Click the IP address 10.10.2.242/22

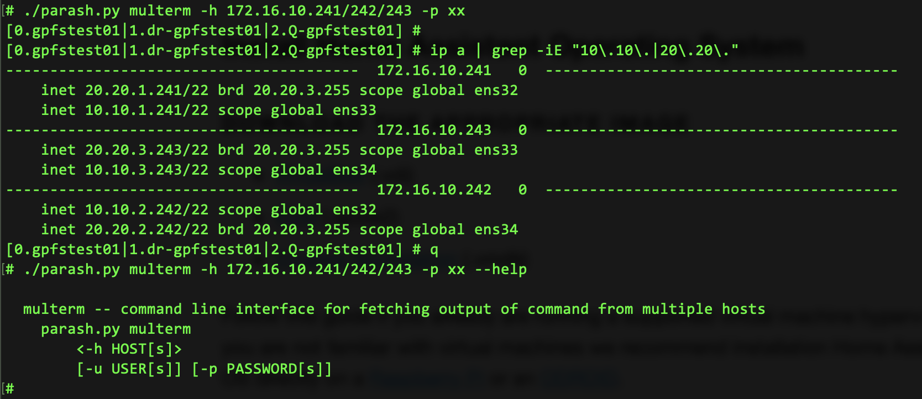[x=146, y=210]
